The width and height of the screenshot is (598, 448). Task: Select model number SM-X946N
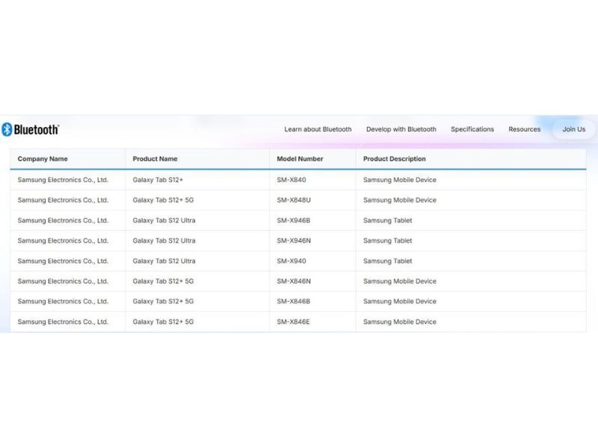pyautogui.click(x=294, y=240)
